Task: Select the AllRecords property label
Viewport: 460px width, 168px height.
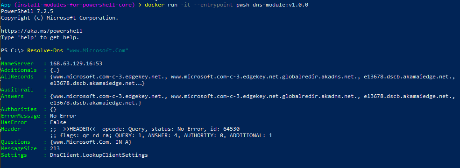Action: pos(17,77)
